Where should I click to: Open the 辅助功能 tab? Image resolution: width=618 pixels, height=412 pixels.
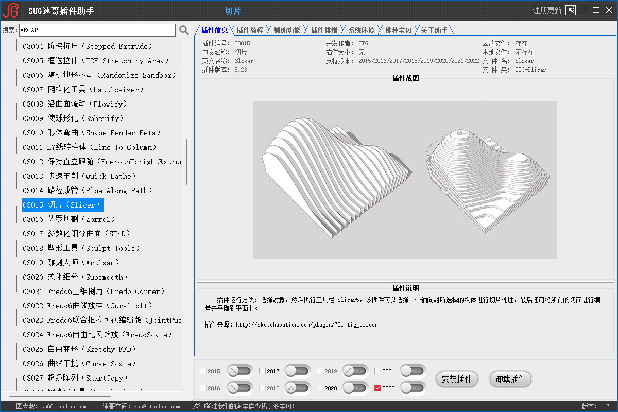[287, 30]
